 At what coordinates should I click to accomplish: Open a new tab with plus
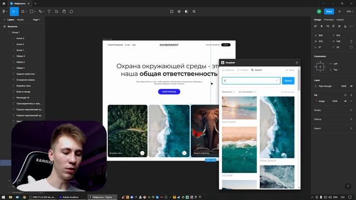pos(35,4)
